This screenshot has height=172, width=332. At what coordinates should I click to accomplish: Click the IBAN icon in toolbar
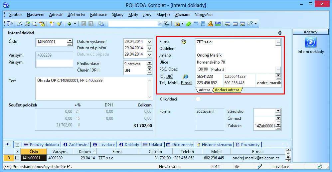click(218, 24)
